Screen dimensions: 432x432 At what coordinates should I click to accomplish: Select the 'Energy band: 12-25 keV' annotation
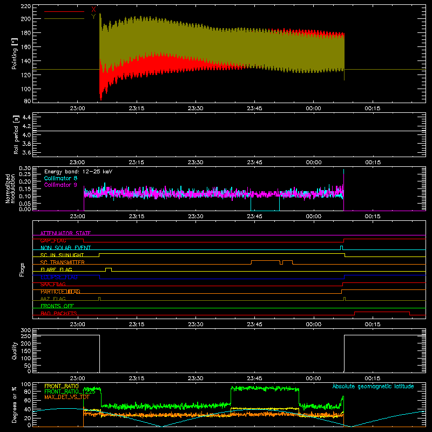[x=78, y=172]
